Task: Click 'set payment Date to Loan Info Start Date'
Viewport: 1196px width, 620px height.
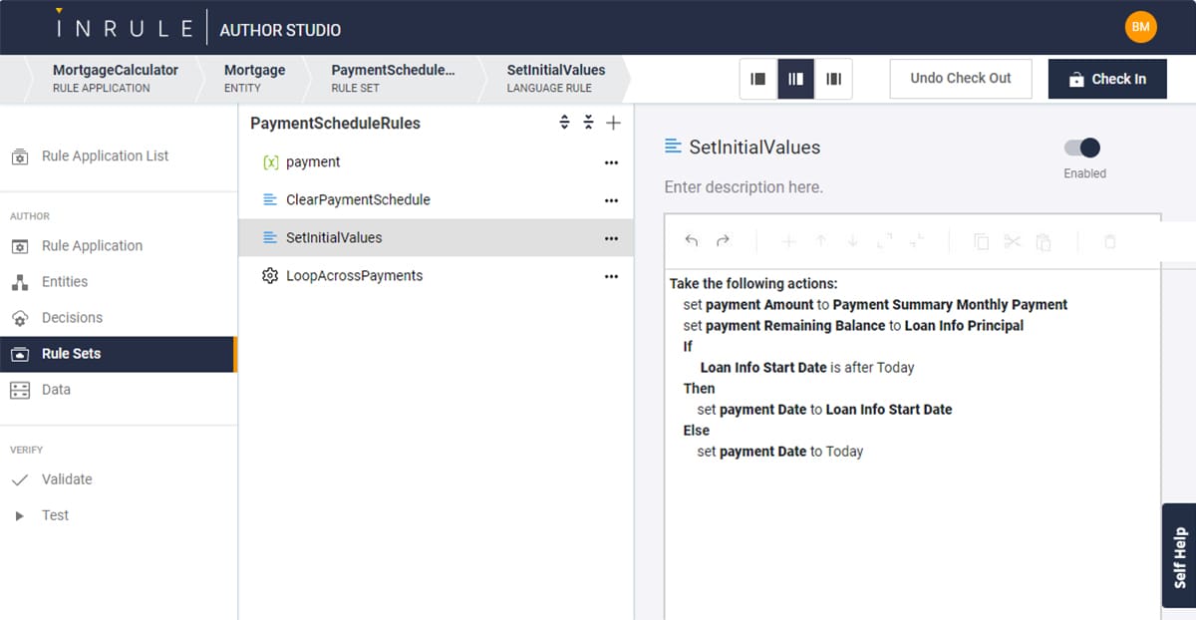Action: [824, 410]
